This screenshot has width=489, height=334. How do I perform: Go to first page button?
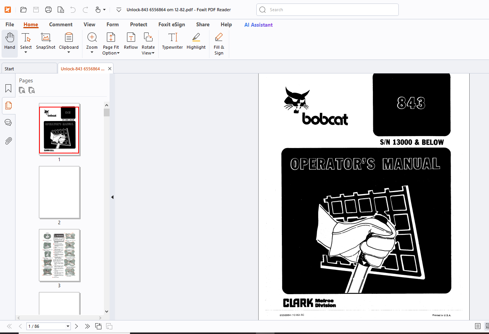(x=9, y=326)
